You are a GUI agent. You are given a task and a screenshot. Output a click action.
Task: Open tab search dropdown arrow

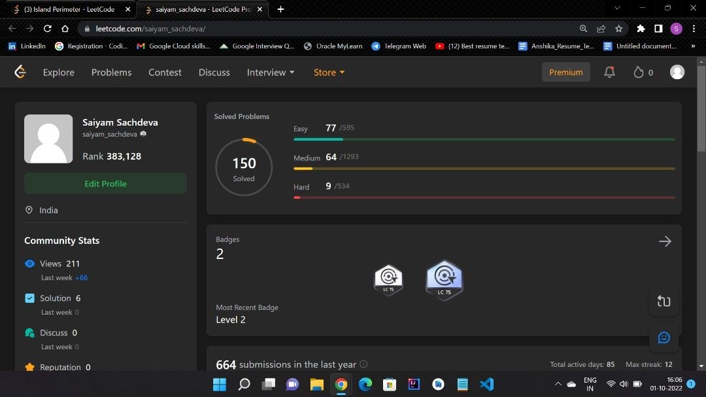[617, 8]
